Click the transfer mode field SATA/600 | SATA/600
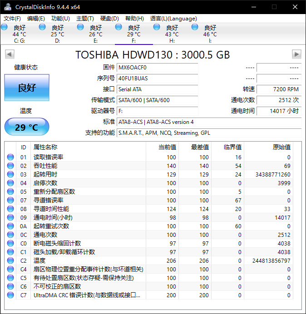 [157, 100]
